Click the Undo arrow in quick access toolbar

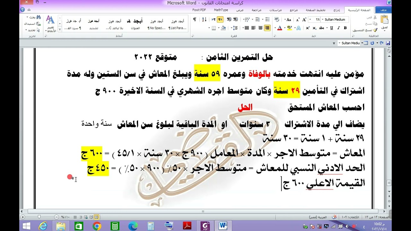[382, 43]
